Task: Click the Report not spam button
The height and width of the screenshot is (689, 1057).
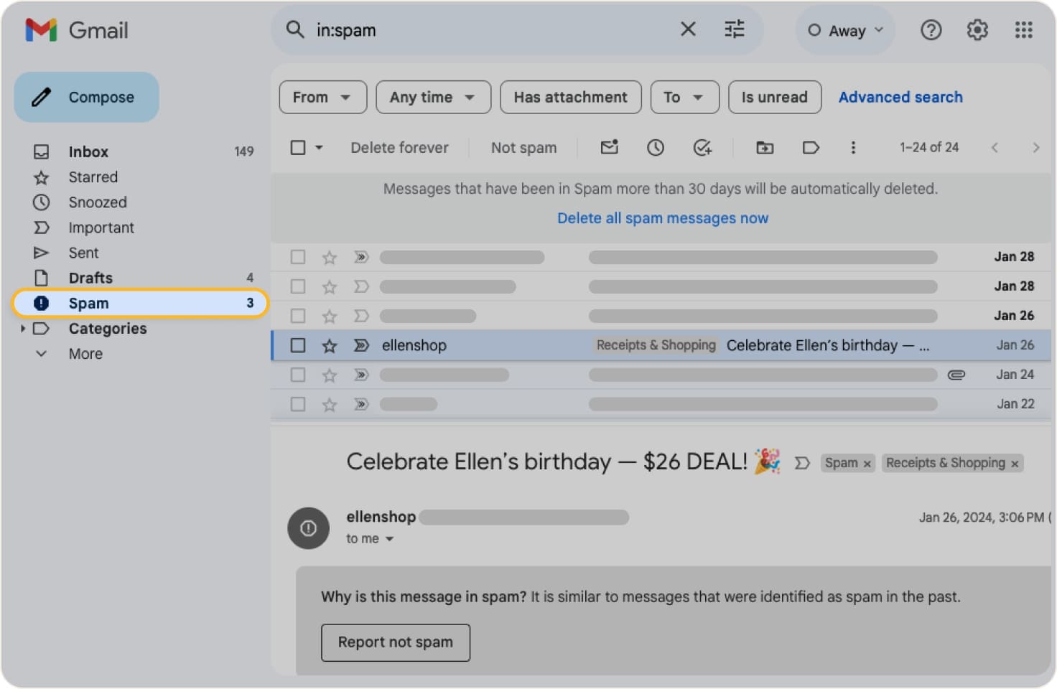Action: click(395, 642)
